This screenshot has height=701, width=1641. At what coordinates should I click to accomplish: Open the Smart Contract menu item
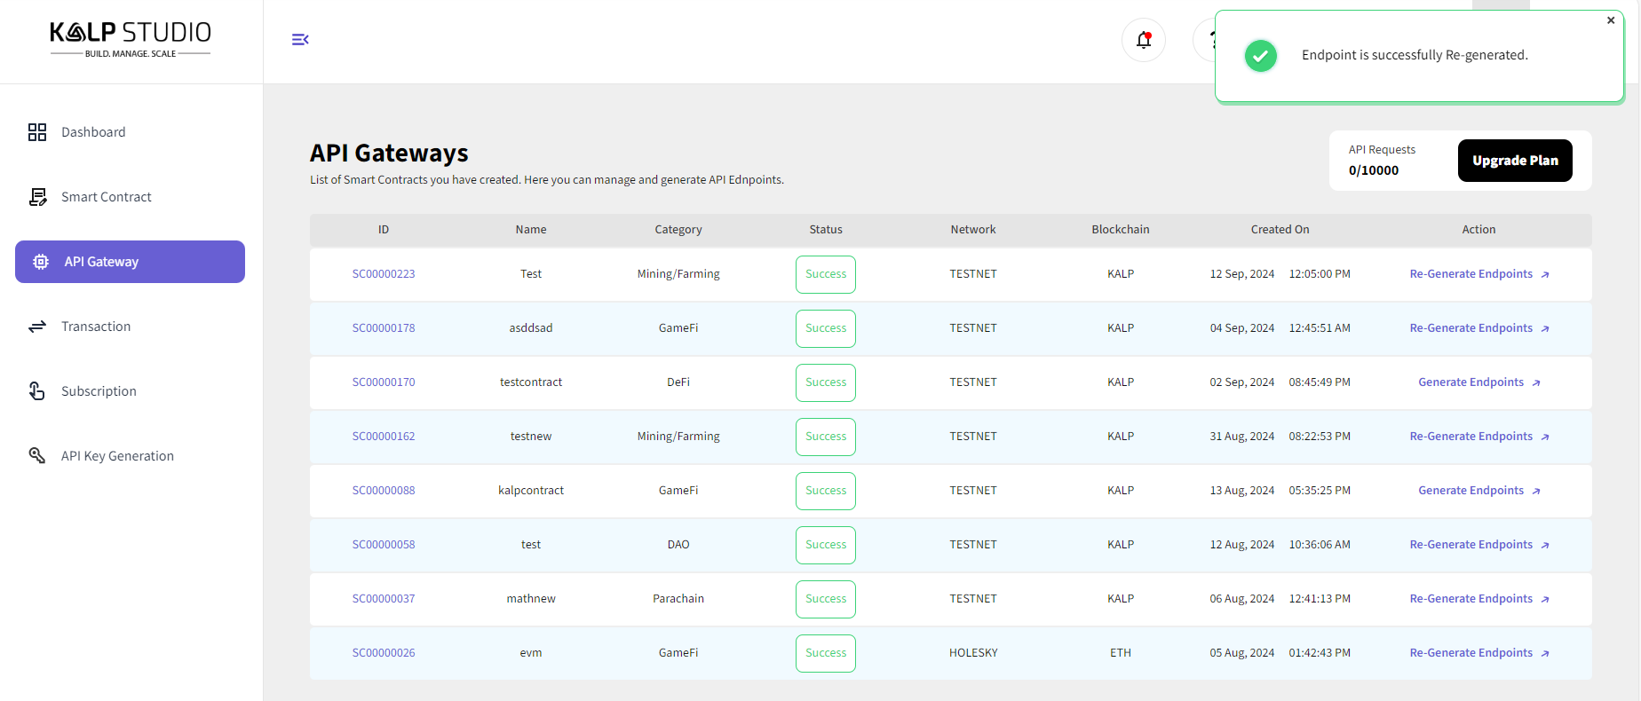coord(106,197)
